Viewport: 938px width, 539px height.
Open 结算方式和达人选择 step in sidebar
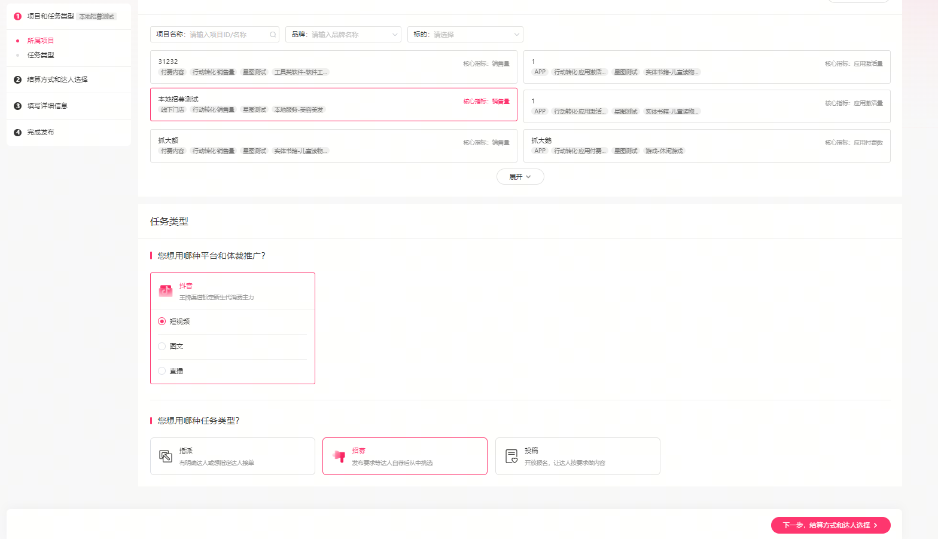[57, 79]
